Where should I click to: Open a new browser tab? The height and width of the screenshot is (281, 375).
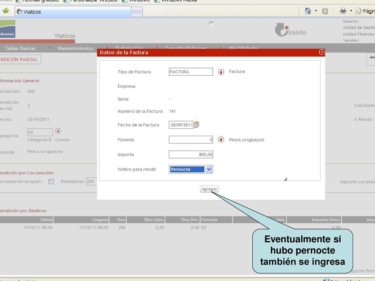click(137, 12)
